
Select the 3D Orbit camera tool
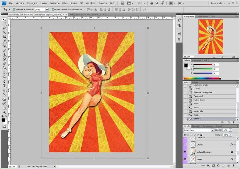pos(4,104)
